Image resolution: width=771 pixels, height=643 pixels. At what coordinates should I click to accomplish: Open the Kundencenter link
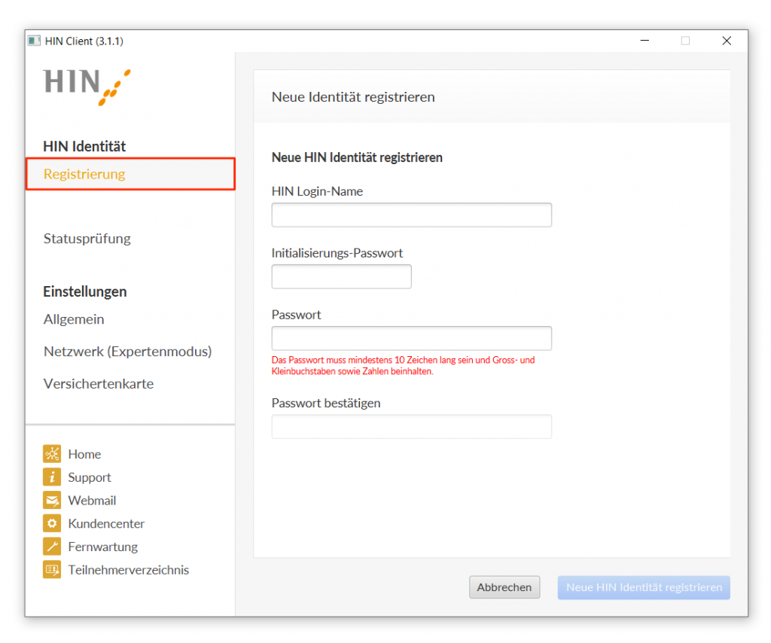click(x=106, y=523)
